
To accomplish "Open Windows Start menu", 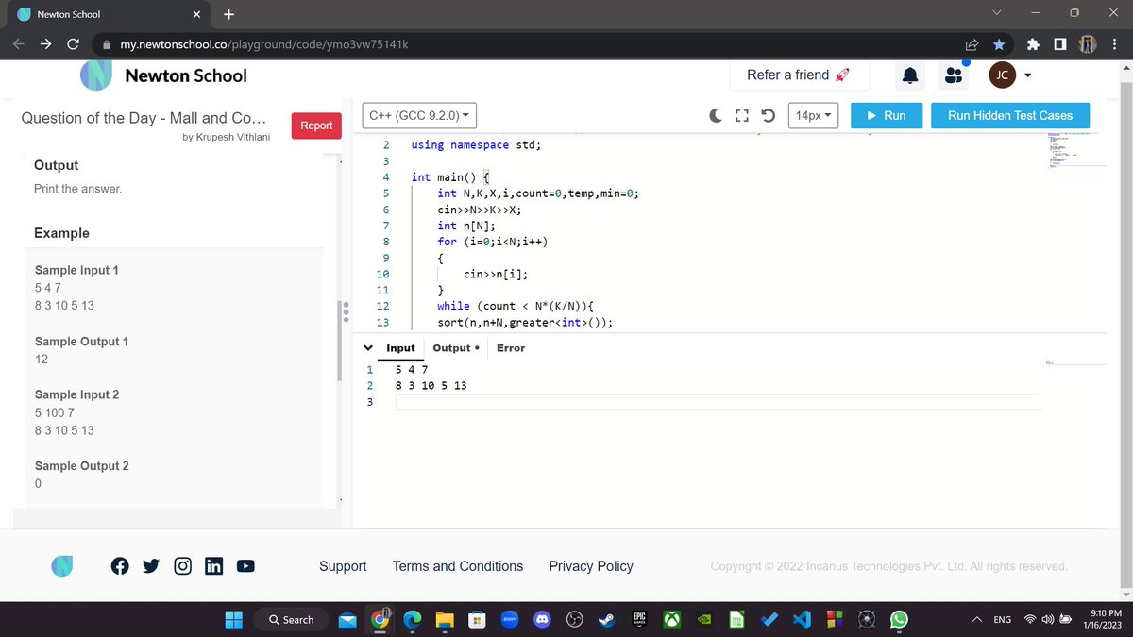I will tap(233, 619).
